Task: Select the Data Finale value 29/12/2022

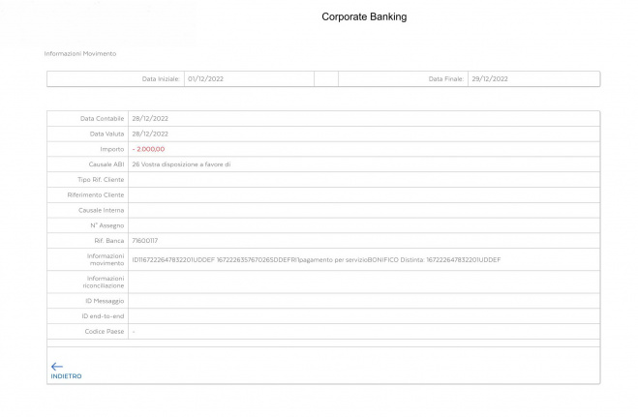Action: tap(489, 78)
